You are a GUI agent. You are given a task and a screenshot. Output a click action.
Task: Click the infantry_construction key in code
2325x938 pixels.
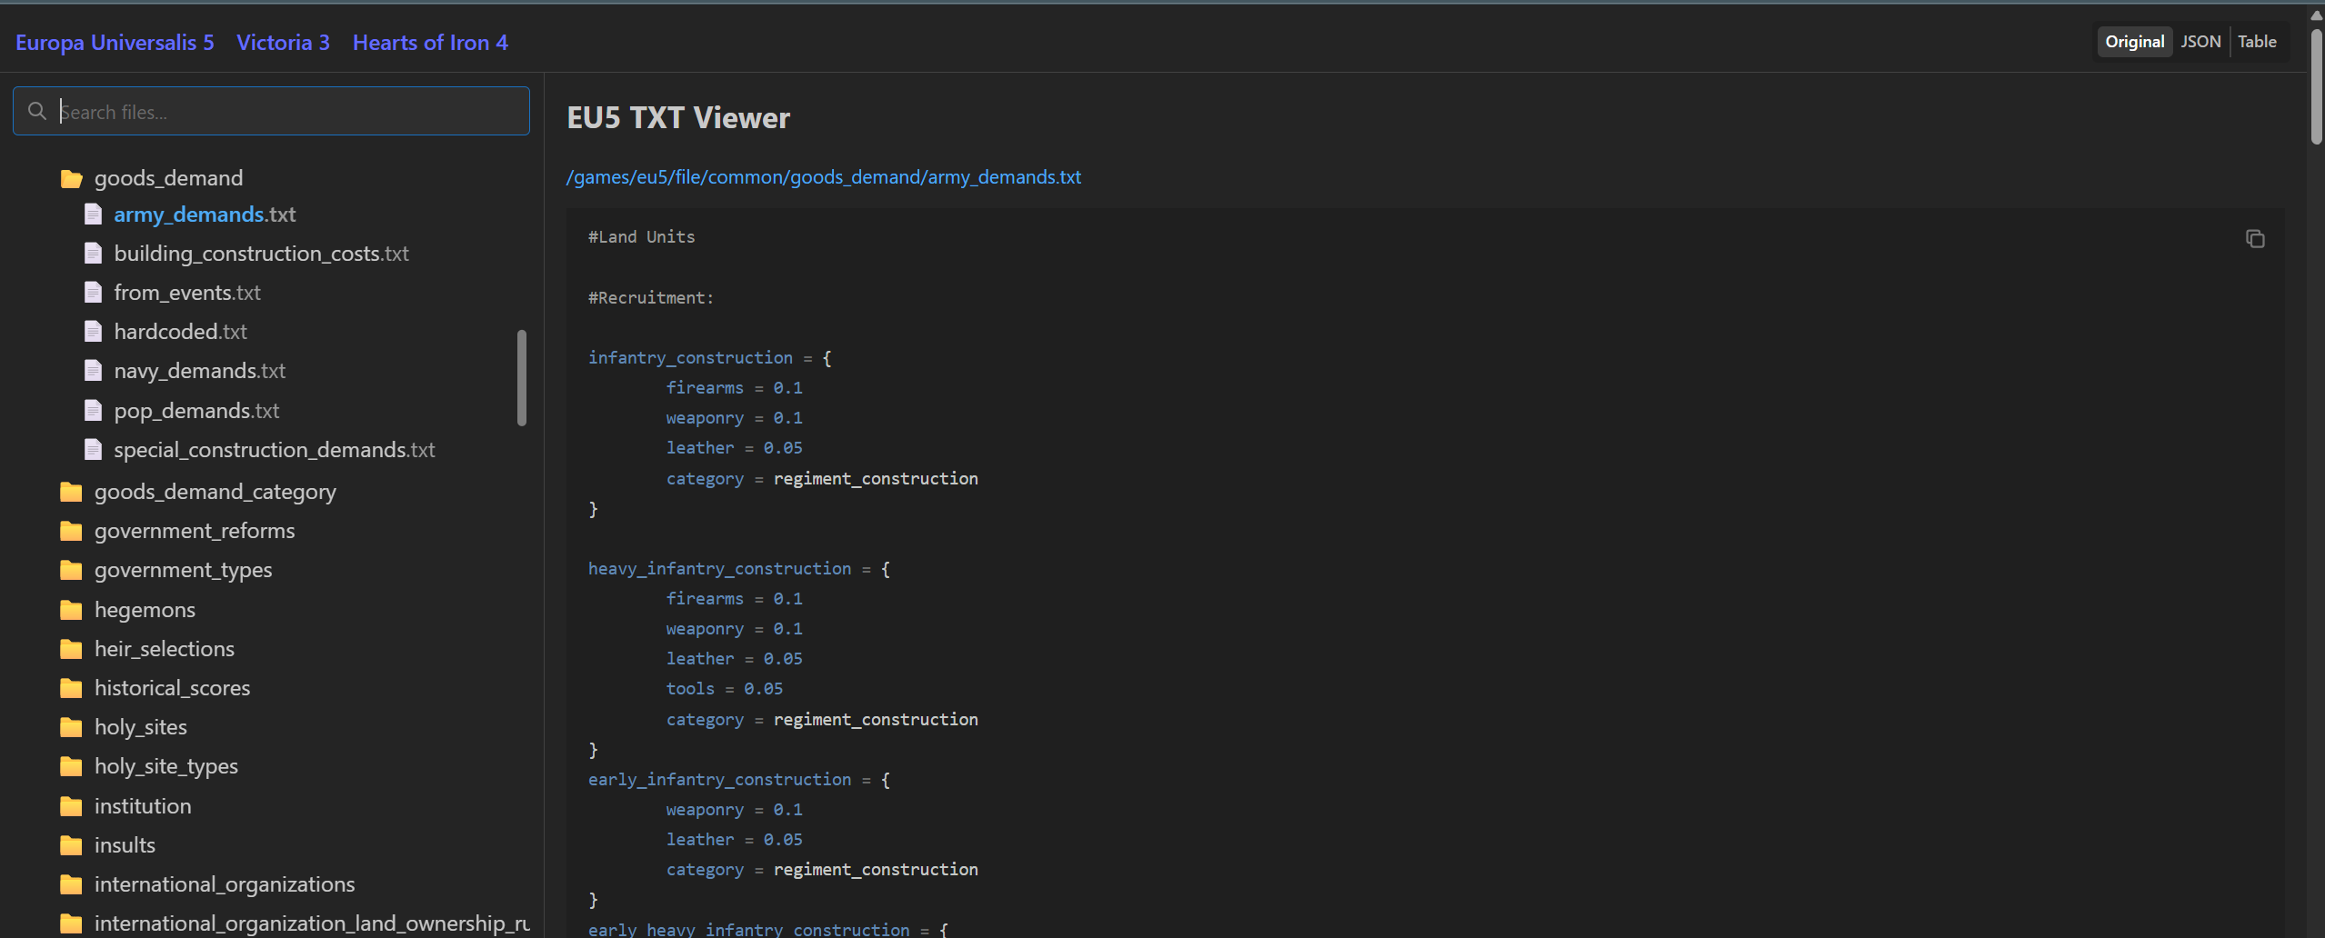[x=690, y=357]
